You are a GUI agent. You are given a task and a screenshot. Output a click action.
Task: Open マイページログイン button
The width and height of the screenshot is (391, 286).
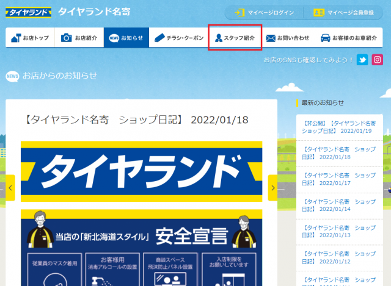264,13
